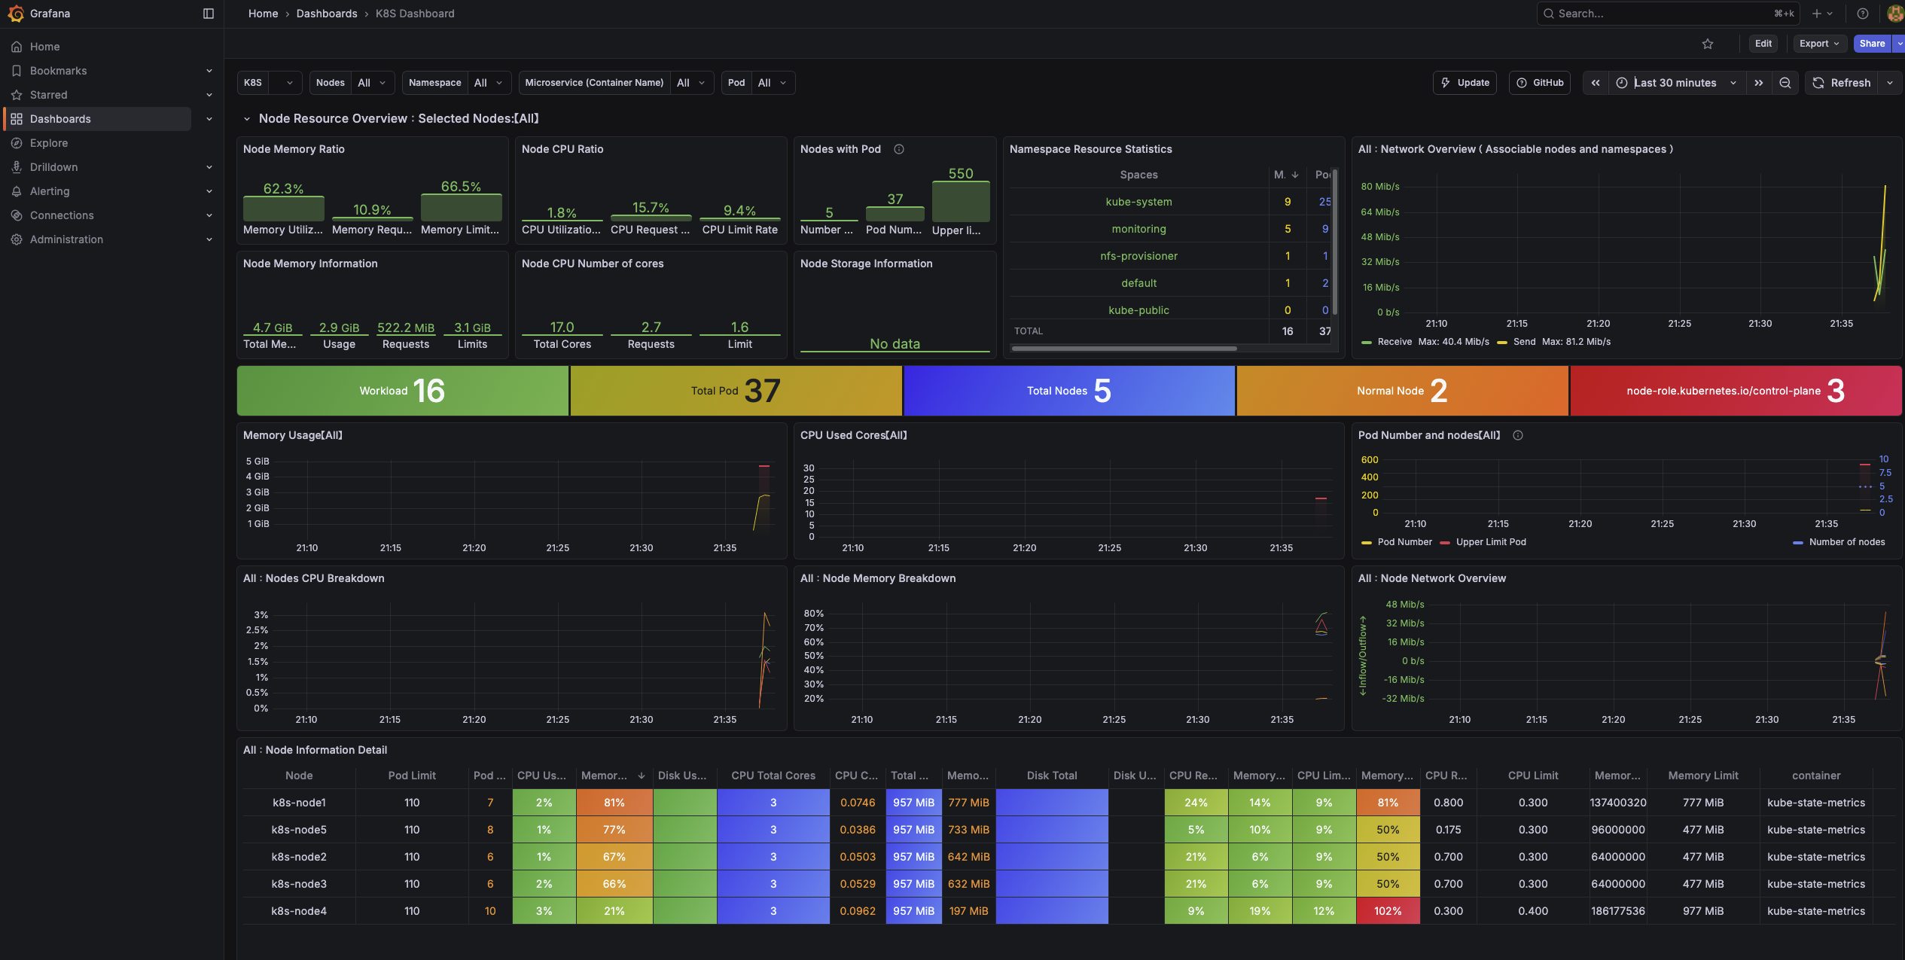The height and width of the screenshot is (960, 1905).
Task: Toggle the Receive series in network legend
Action: pyautogui.click(x=1394, y=342)
